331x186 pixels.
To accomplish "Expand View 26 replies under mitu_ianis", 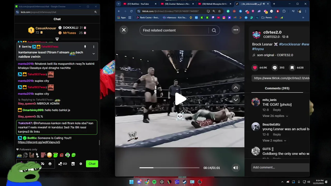I will tap(275, 116).
